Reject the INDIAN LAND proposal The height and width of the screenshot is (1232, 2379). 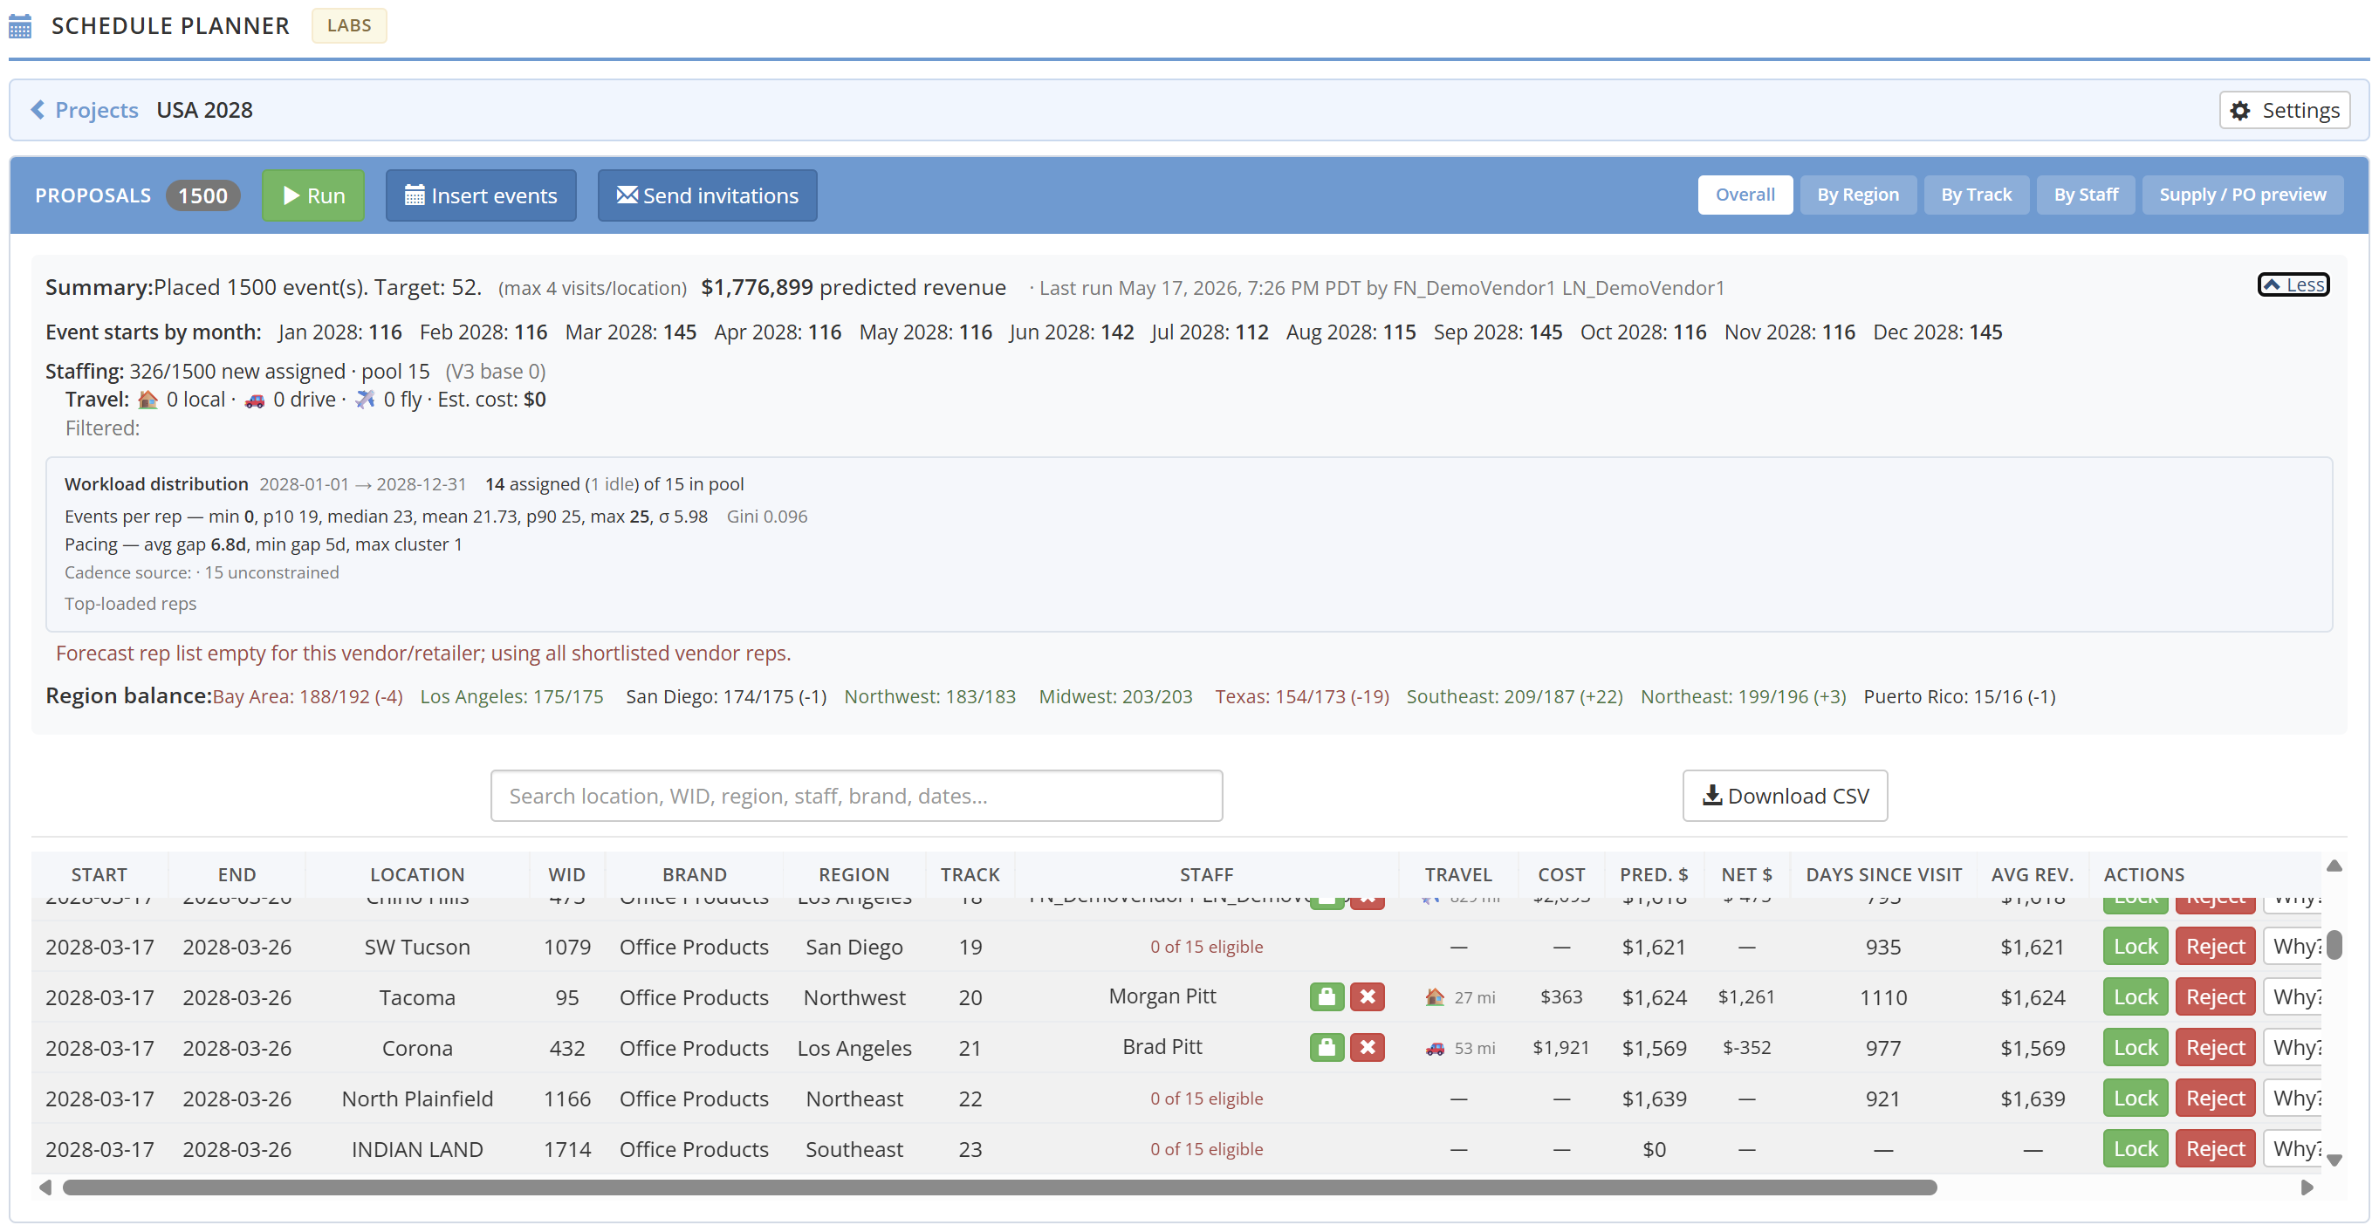(x=2215, y=1149)
